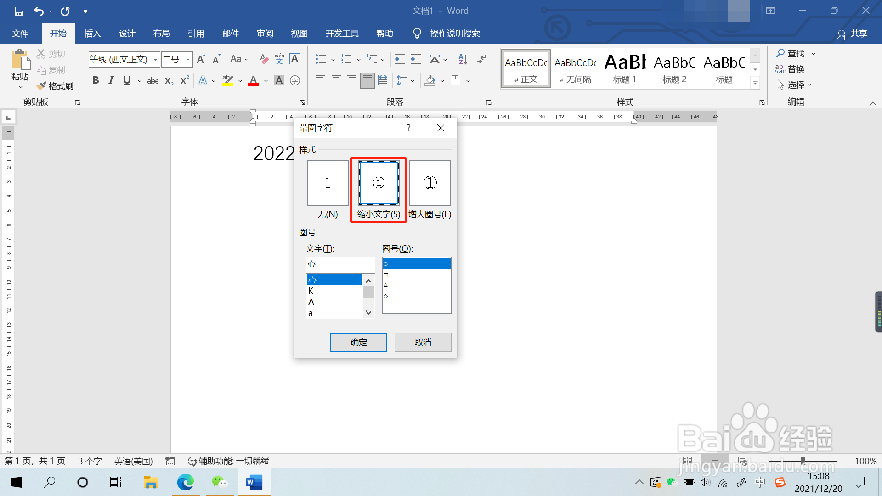Viewport: 882px width, 496px height.
Task: Click the 取消 button in dialog
Action: 423,342
